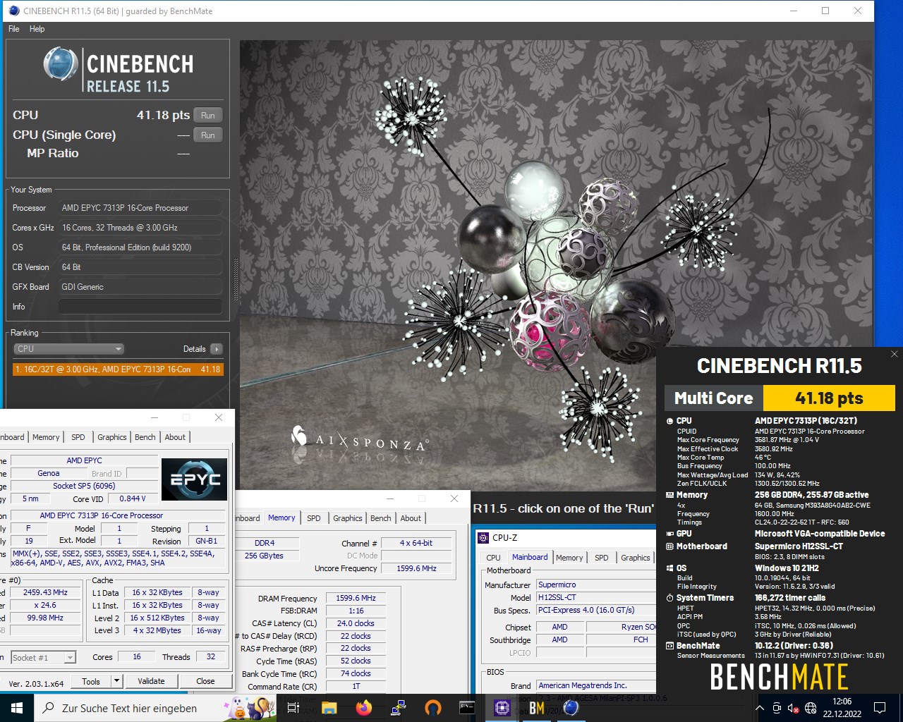This screenshot has width=903, height=722.
Task: Open the notification center icon
Action: click(880, 708)
